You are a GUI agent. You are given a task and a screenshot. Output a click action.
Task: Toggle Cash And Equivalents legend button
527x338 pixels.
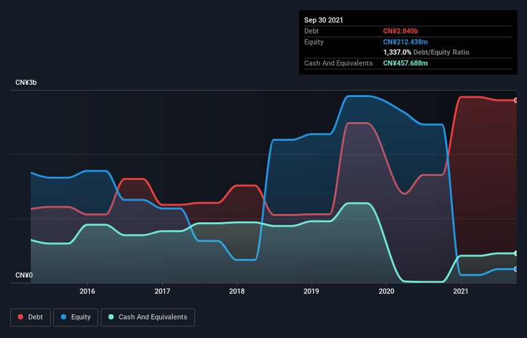tap(148, 317)
